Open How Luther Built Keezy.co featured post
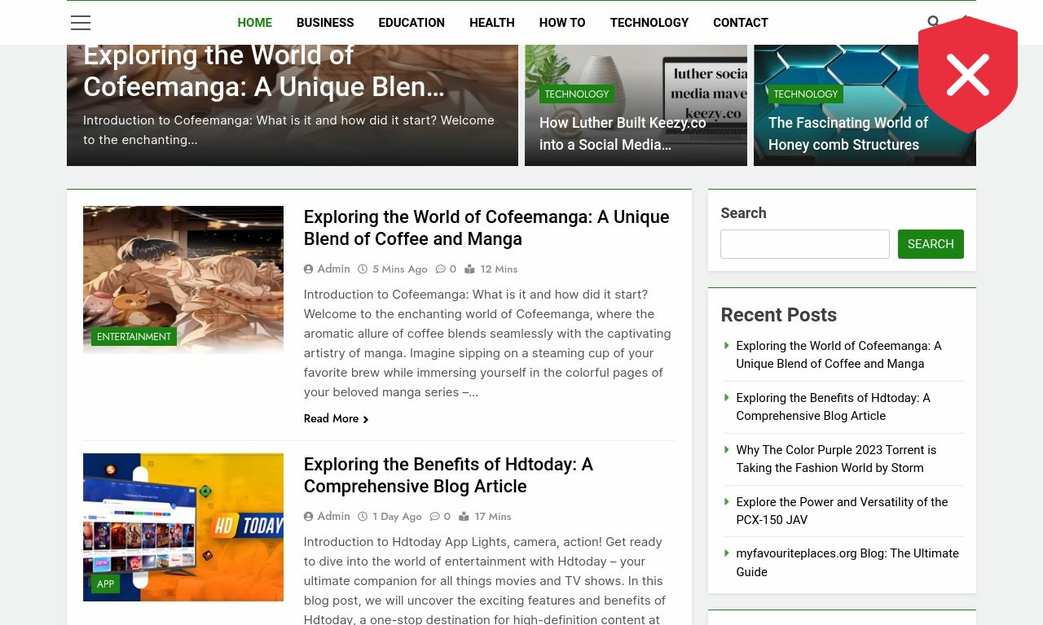The height and width of the screenshot is (625, 1043). click(623, 133)
